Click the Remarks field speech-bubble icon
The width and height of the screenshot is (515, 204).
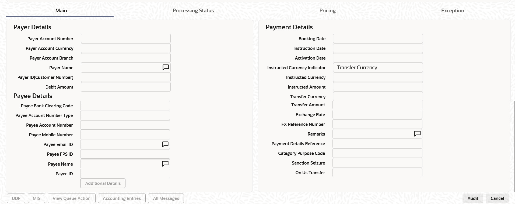click(x=417, y=134)
